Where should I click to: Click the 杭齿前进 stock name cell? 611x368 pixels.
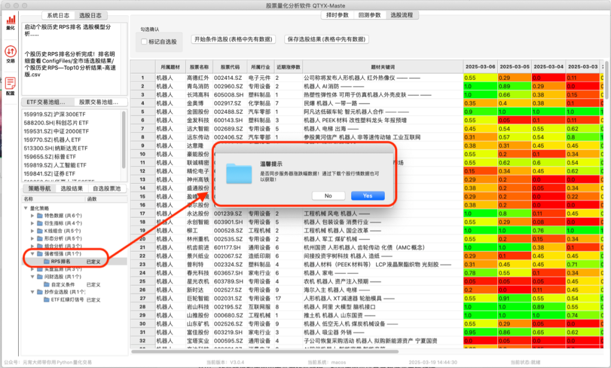coord(199,247)
